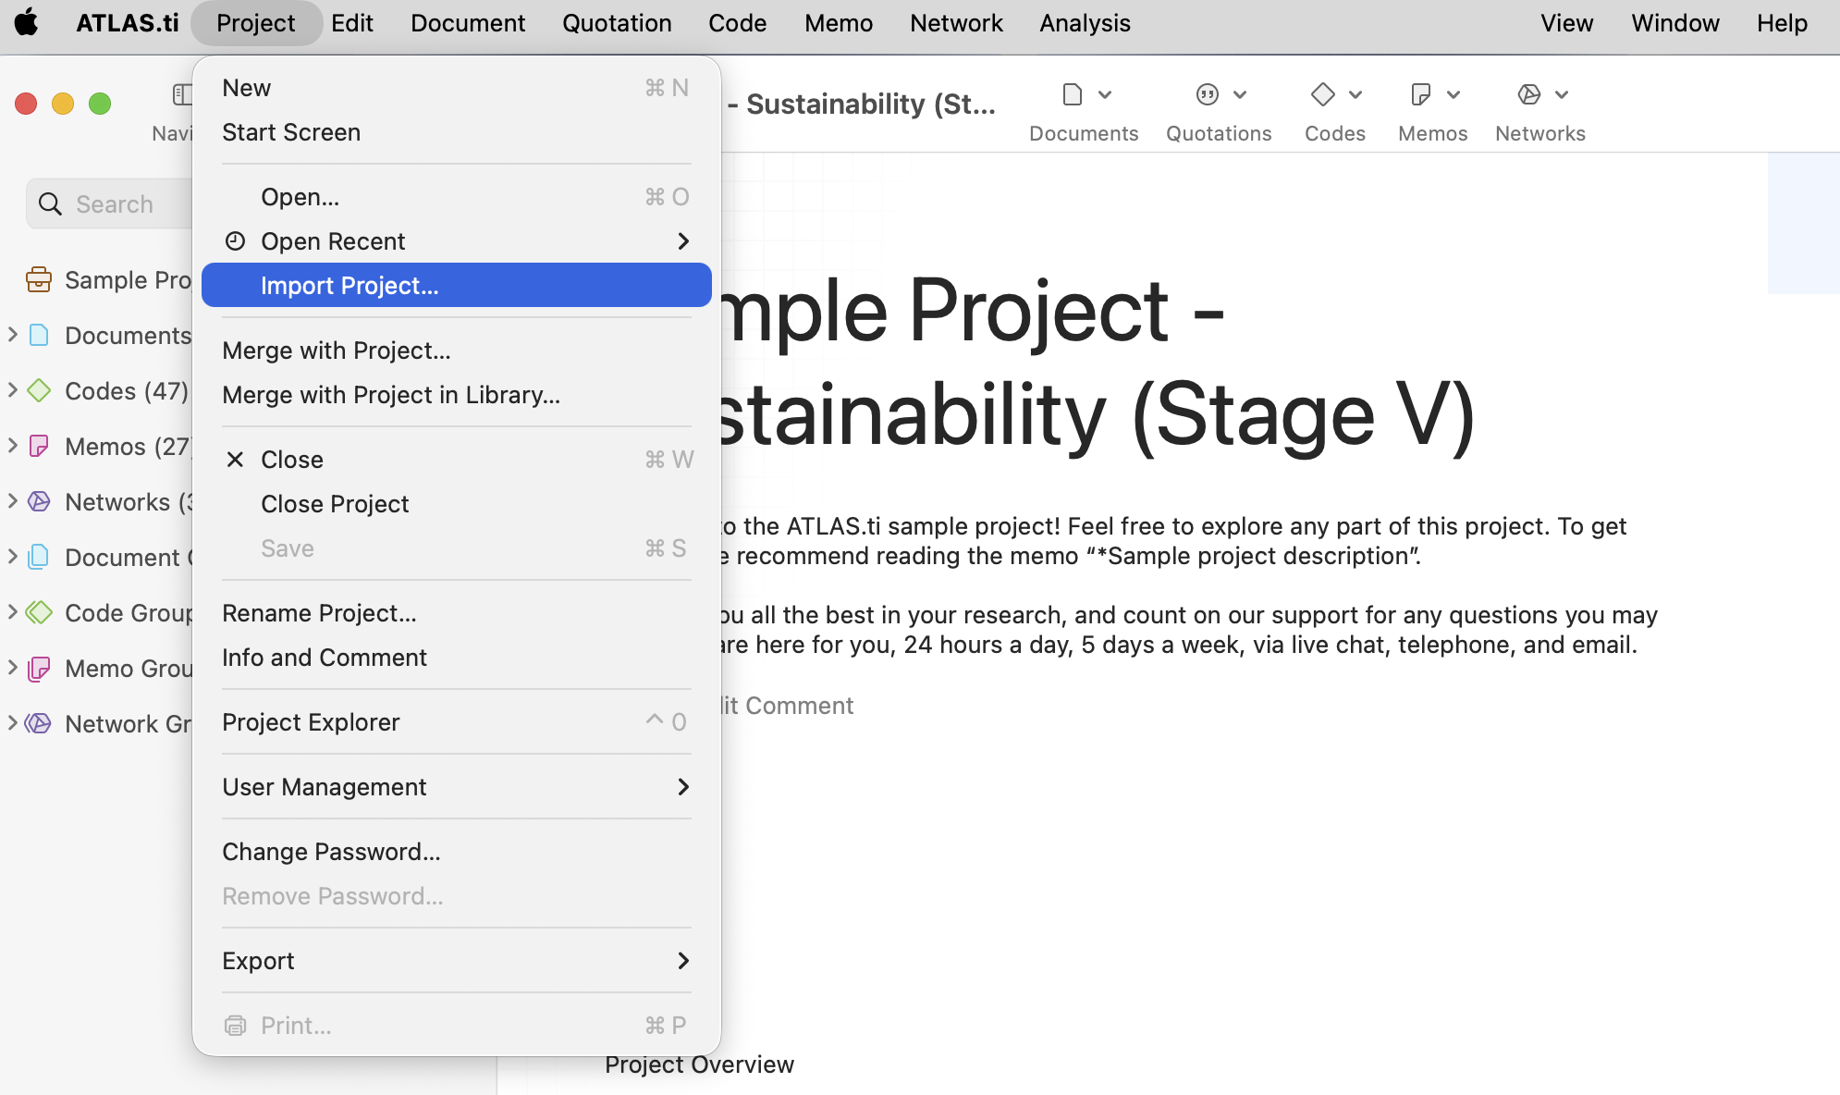1840x1095 pixels.
Task: Select Import Project menu item
Action: click(x=456, y=286)
